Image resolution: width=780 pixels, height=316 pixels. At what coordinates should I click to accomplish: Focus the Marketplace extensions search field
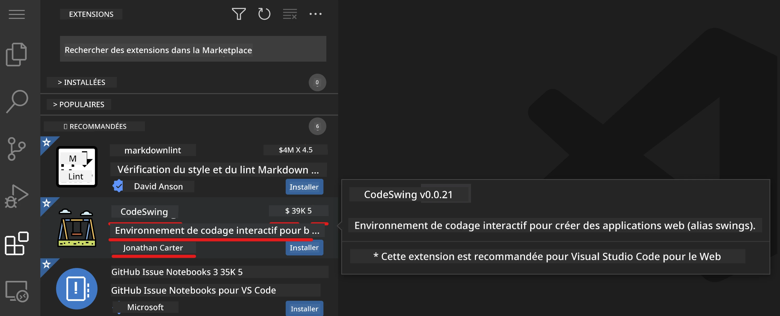(193, 49)
